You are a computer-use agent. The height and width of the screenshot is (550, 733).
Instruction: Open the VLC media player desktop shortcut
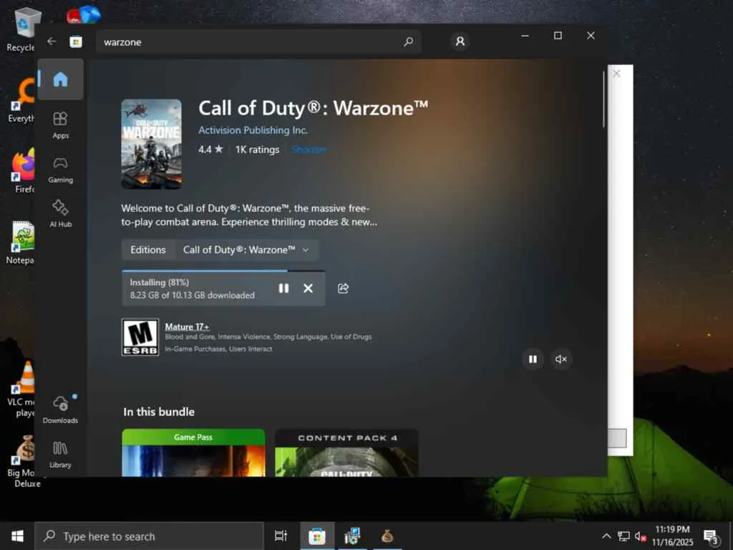(x=22, y=388)
